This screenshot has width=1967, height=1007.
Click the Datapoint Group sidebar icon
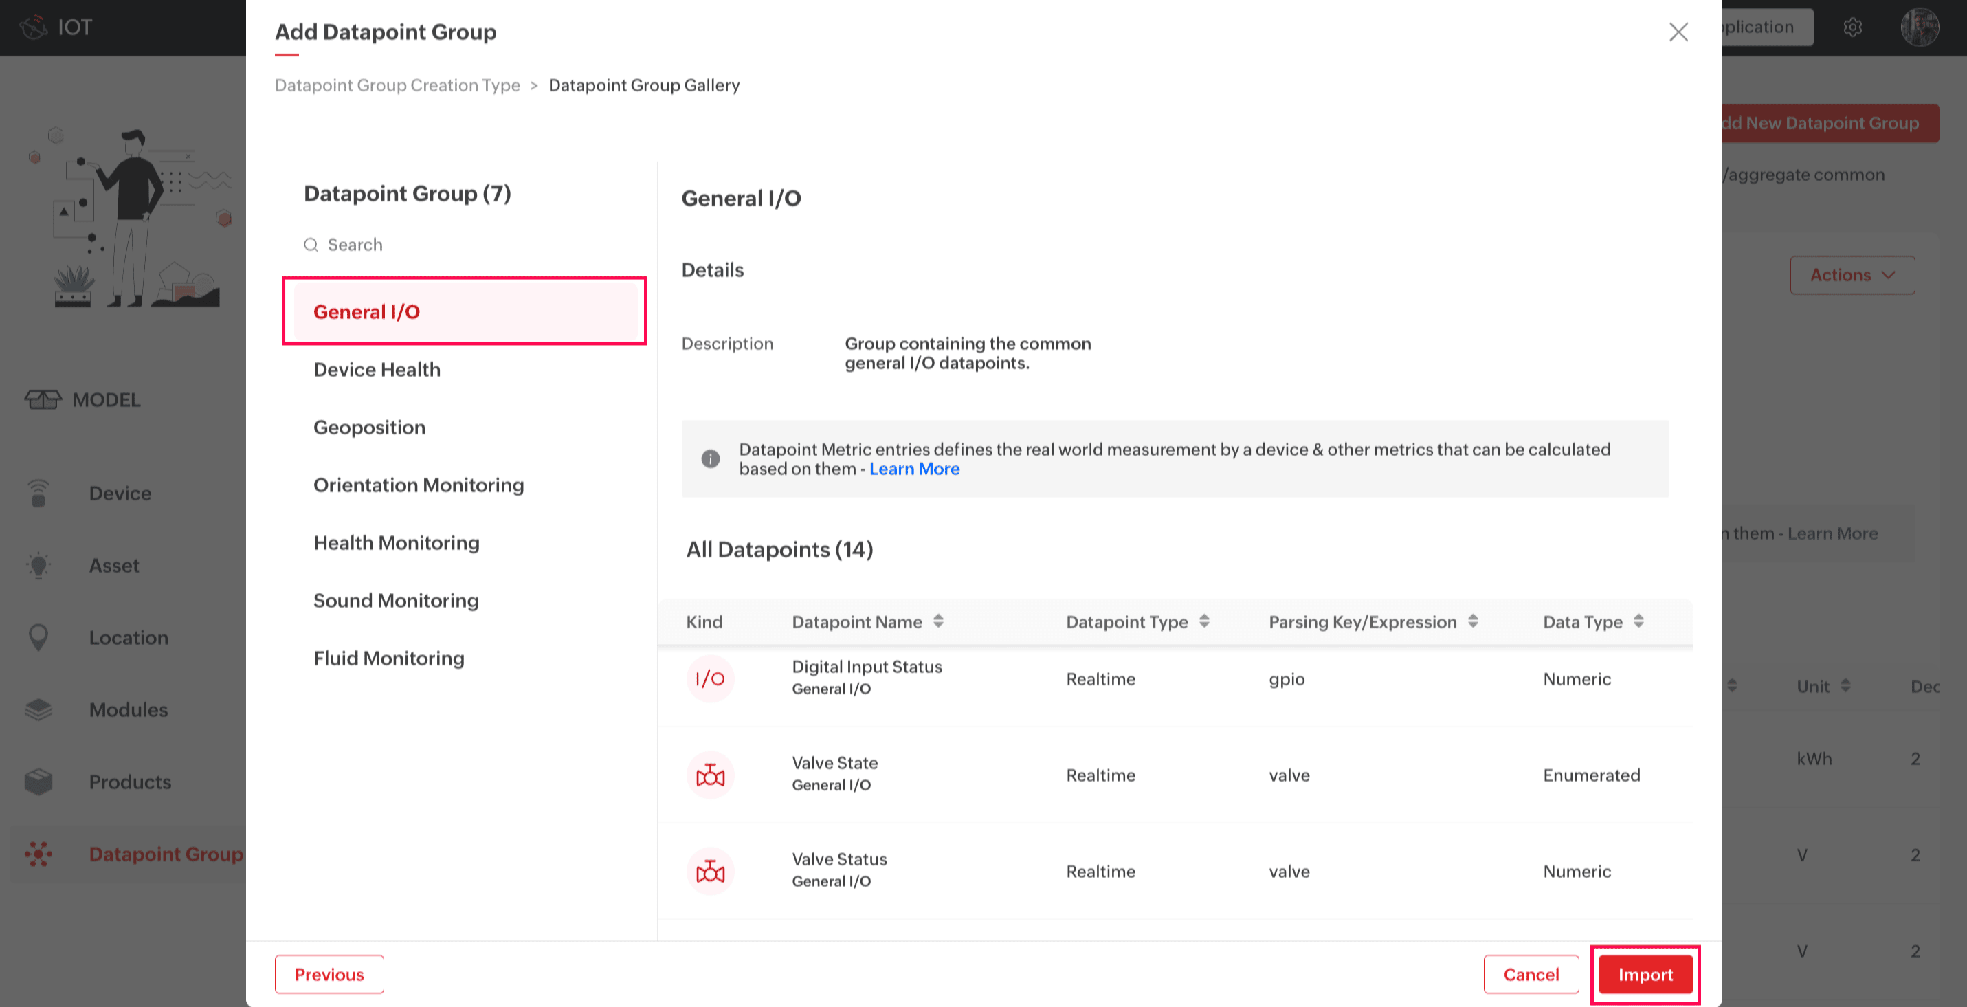[x=38, y=854]
